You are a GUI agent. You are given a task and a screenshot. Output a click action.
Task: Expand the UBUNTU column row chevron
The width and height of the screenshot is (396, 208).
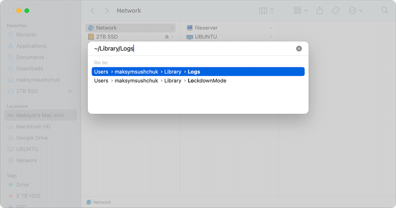pyautogui.click(x=271, y=37)
